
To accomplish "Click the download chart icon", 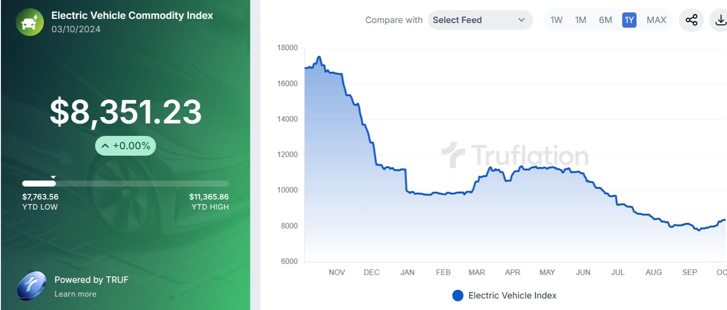I will click(x=720, y=20).
